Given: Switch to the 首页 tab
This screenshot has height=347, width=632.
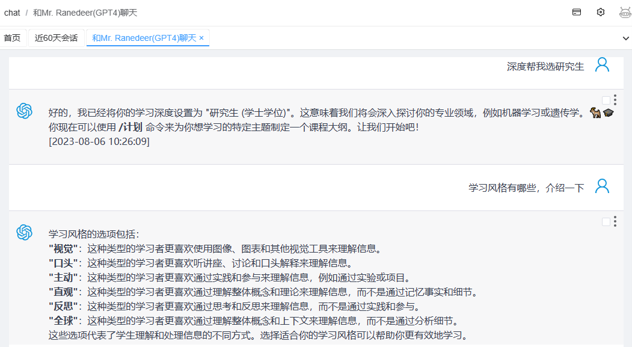Looking at the screenshot, I should coord(12,38).
